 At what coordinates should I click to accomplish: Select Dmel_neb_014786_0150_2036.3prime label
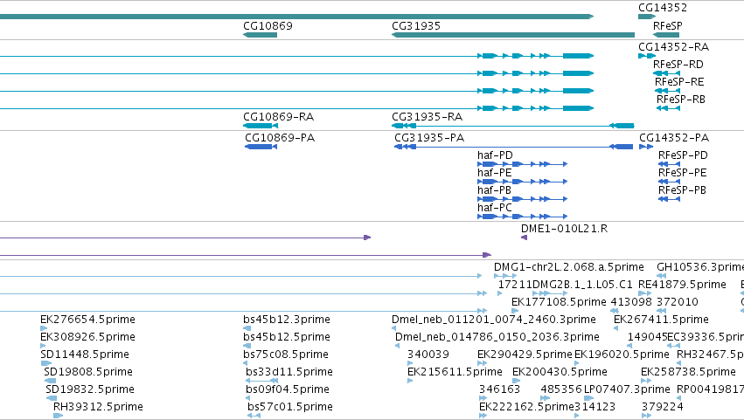click(x=497, y=337)
